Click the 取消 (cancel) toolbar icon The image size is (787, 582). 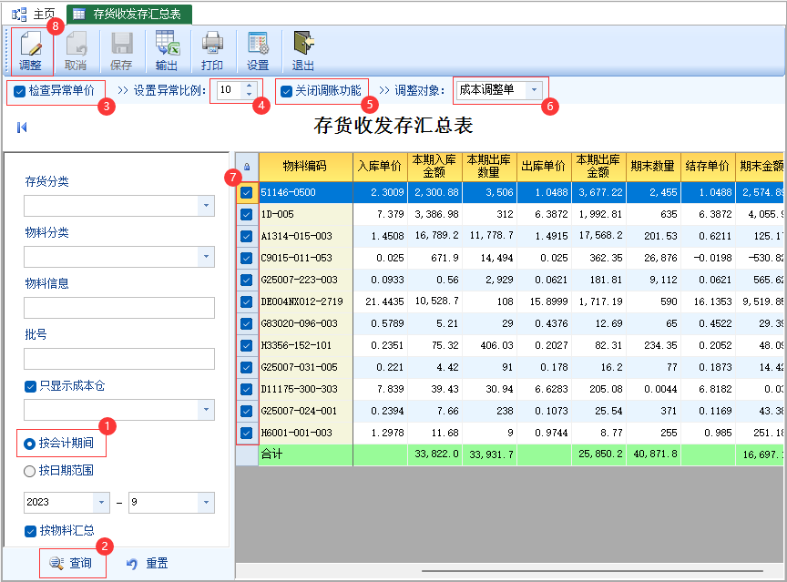(76, 51)
